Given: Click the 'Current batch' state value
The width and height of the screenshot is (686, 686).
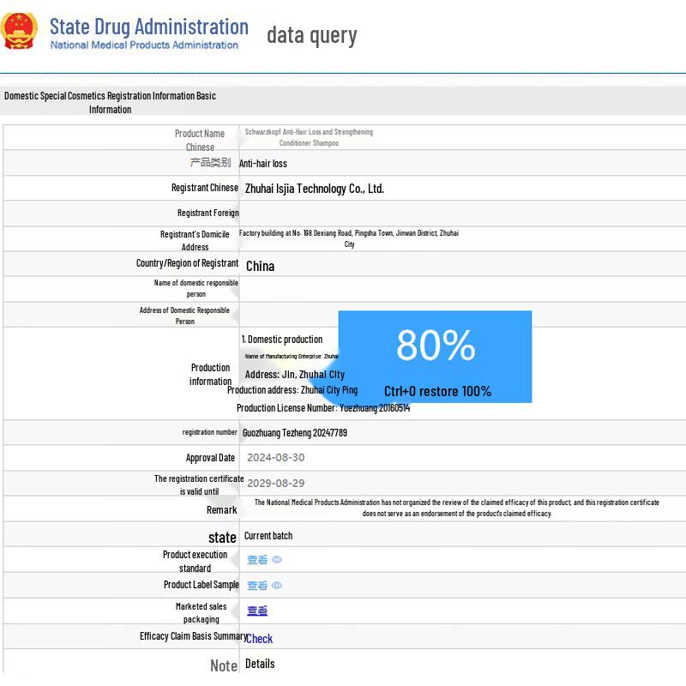Looking at the screenshot, I should pos(268,536).
